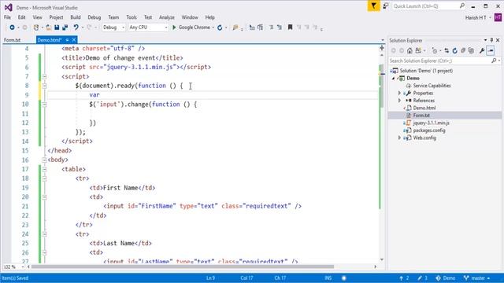Expand the References node in Solution Explorer
The width and height of the screenshot is (504, 283).
[x=399, y=101]
